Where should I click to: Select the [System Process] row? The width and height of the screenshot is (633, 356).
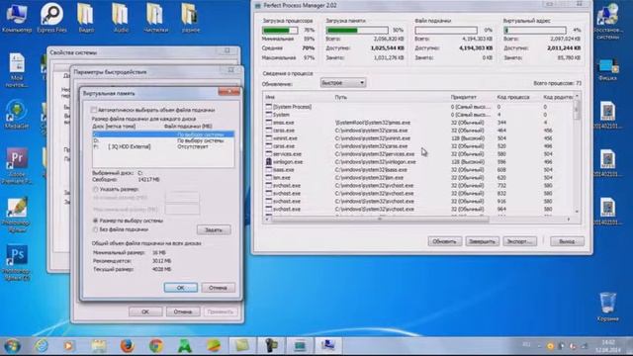418,107
